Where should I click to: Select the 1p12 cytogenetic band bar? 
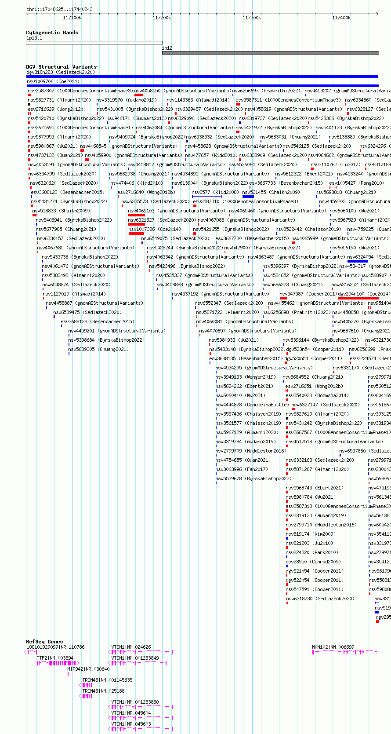coord(270,53)
